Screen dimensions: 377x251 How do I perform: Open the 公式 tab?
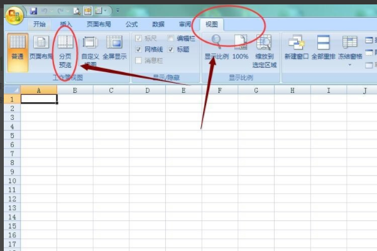(132, 24)
